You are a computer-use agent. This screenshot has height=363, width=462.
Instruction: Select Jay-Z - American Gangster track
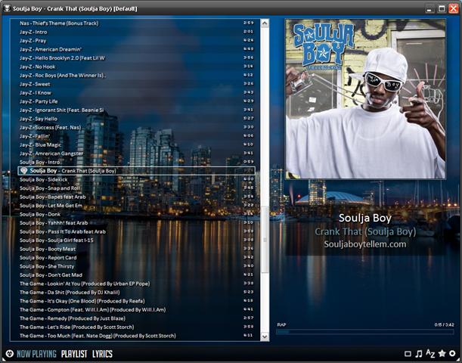(136, 154)
